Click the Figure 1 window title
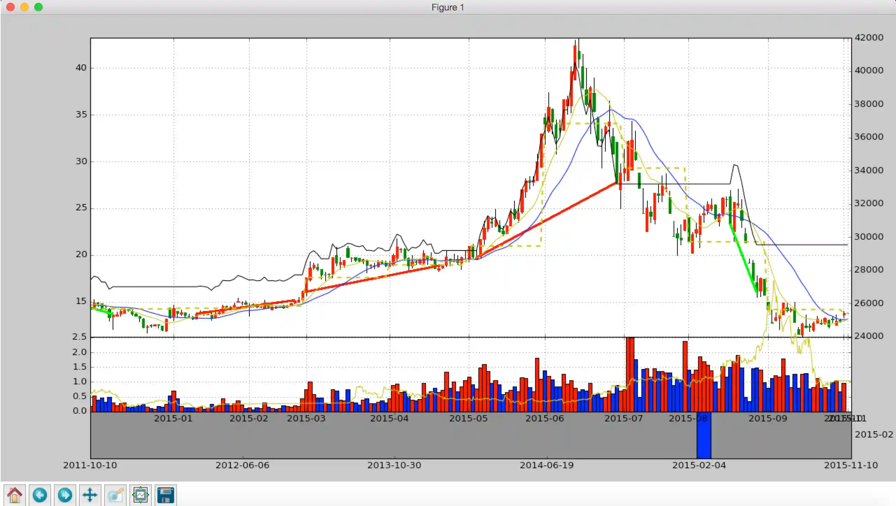The height and width of the screenshot is (506, 896). pos(447,7)
